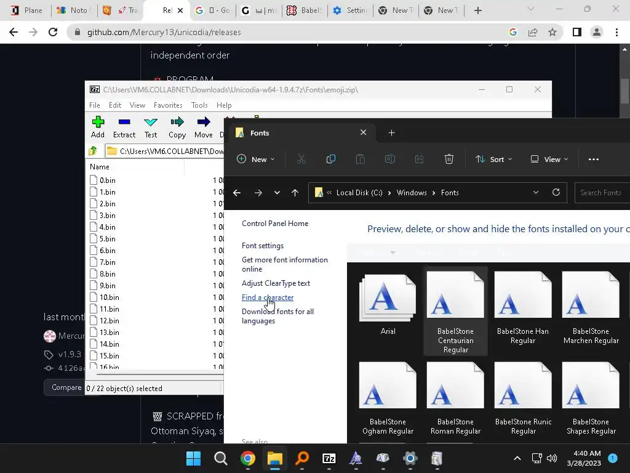Click Get more font information online

[x=284, y=264]
